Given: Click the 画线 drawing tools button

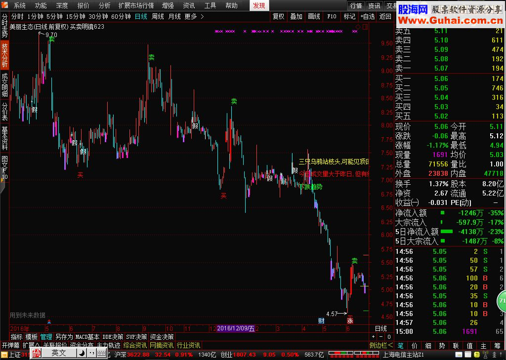Looking at the screenshot, I should pos(314,16).
